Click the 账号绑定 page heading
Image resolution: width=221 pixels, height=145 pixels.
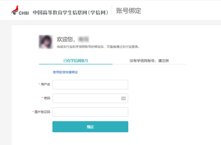(128, 11)
